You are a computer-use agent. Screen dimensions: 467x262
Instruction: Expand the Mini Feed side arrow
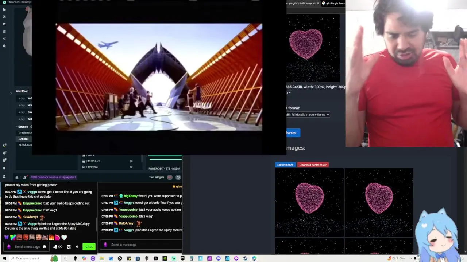click(x=11, y=93)
